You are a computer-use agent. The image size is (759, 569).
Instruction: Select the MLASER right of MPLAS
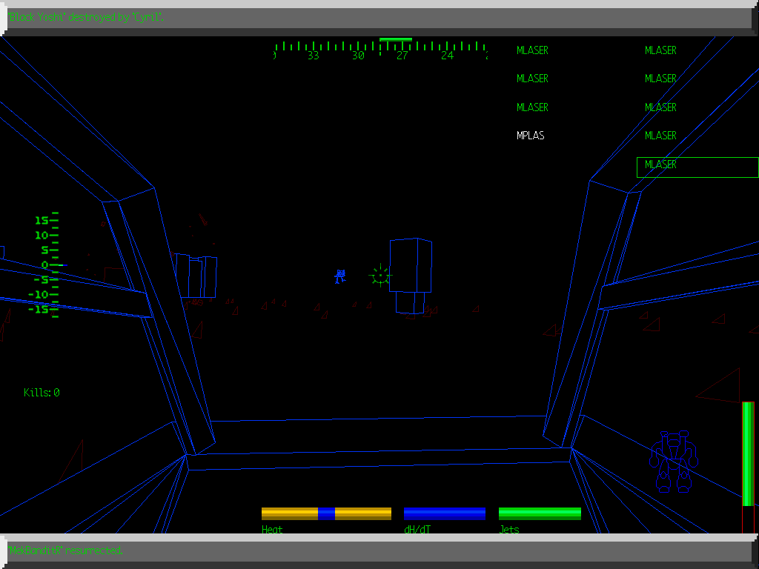pos(660,136)
